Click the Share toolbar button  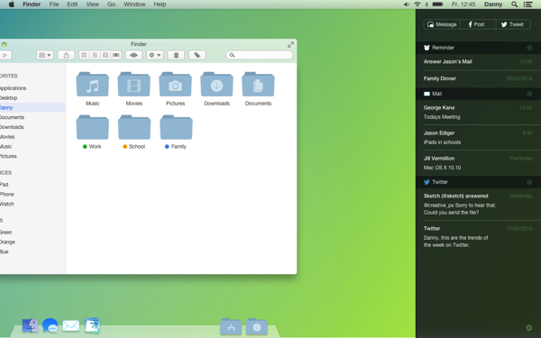[66, 55]
